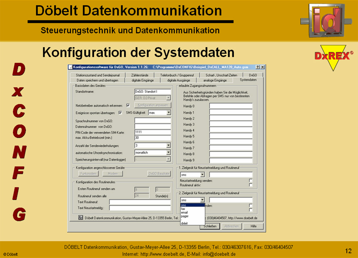Click the 'info@doebelt.de' e-mail address
The image size is (358, 258).
click(219, 254)
